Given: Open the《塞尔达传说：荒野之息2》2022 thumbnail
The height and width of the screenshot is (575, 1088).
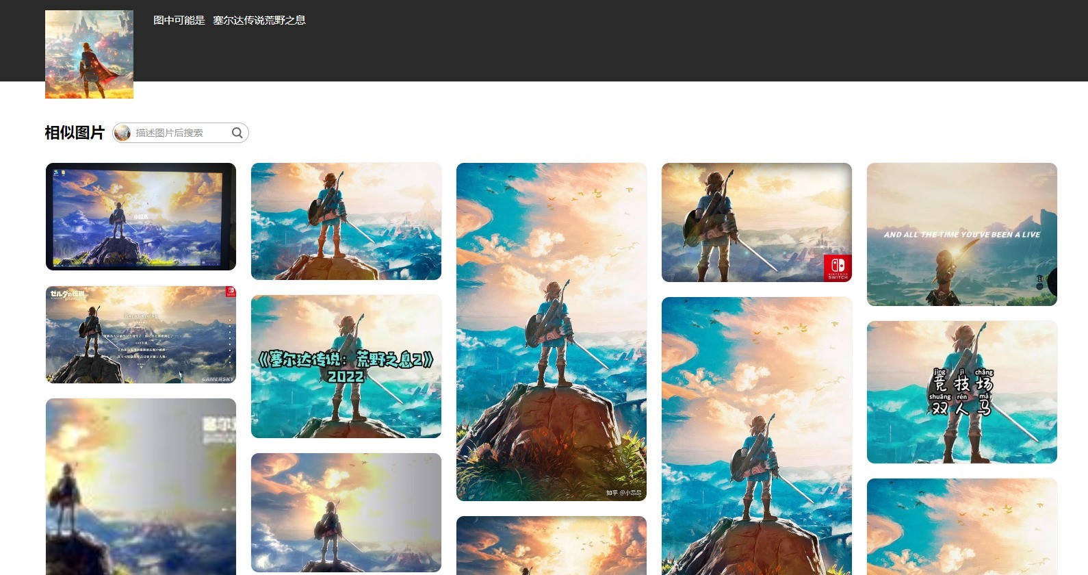Looking at the screenshot, I should tap(346, 366).
